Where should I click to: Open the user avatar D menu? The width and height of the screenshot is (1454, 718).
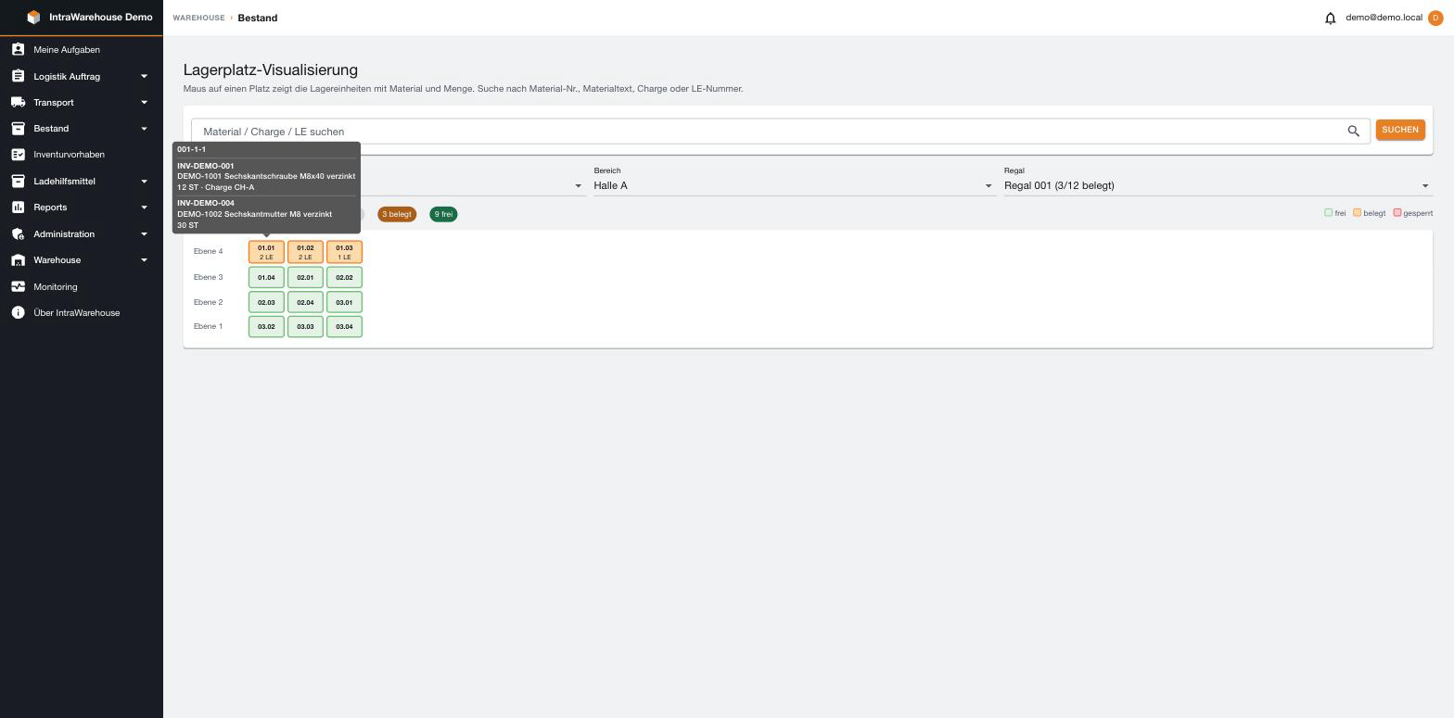coord(1435,18)
